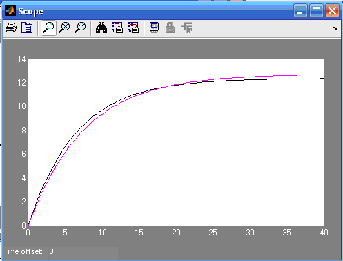Viewport: 343px width, 261px height.
Task: Open the signal selector icon
Action: click(186, 28)
